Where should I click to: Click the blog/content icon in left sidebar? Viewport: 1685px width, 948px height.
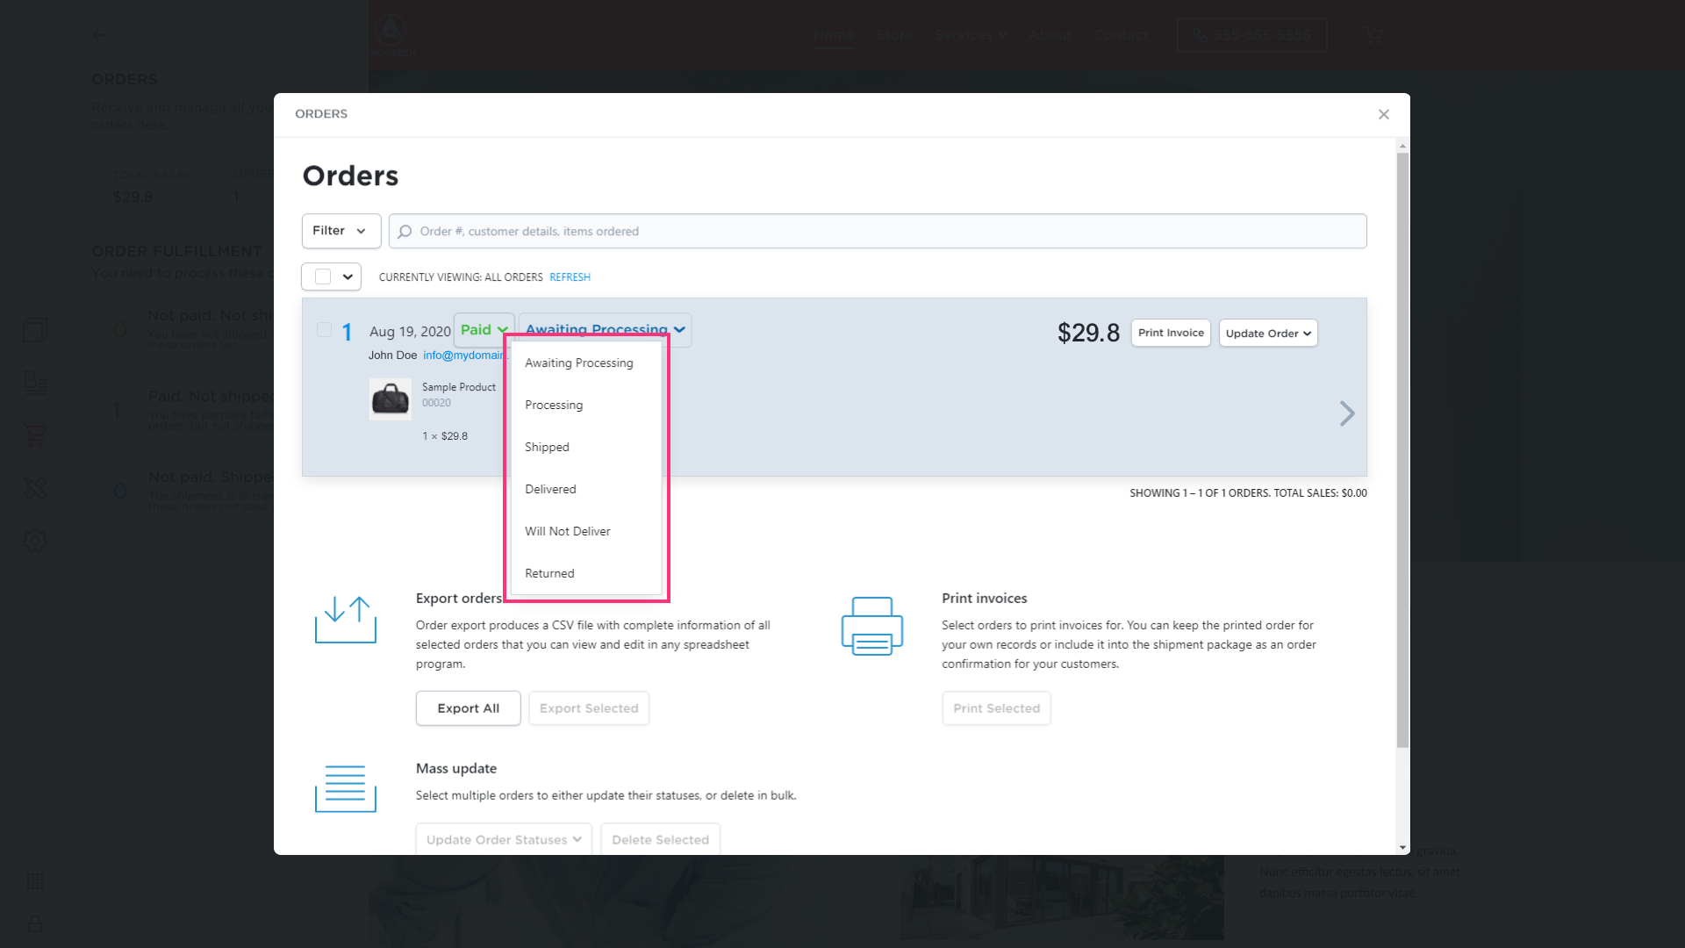35,383
